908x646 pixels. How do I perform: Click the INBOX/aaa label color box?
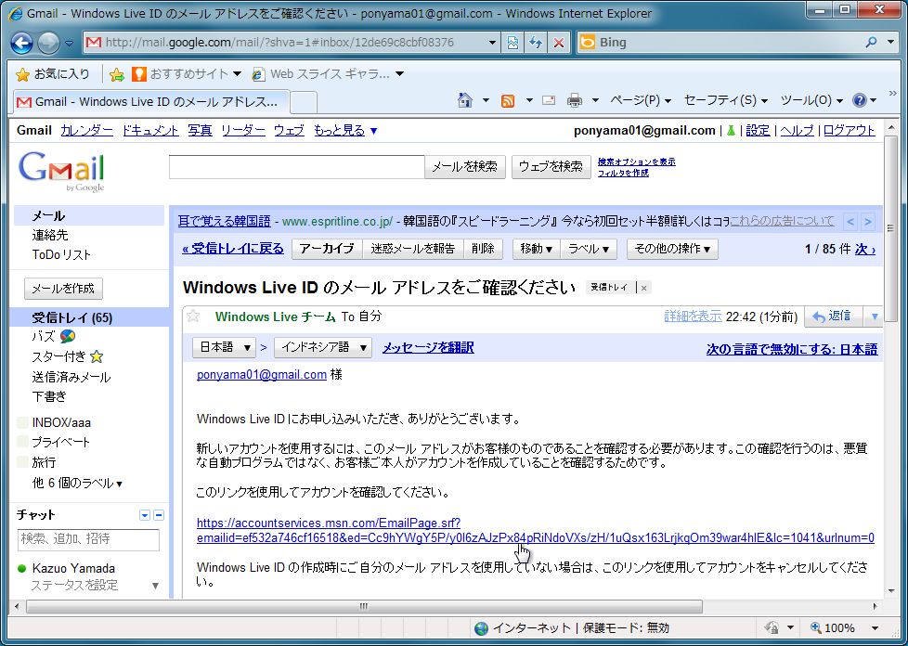[22, 423]
